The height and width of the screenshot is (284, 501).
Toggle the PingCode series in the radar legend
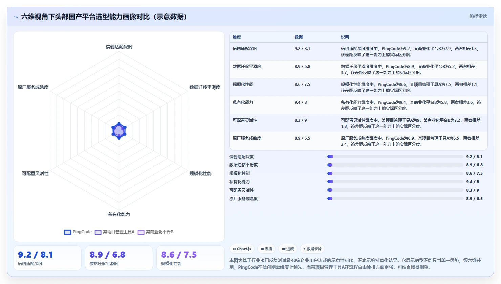[78, 232]
